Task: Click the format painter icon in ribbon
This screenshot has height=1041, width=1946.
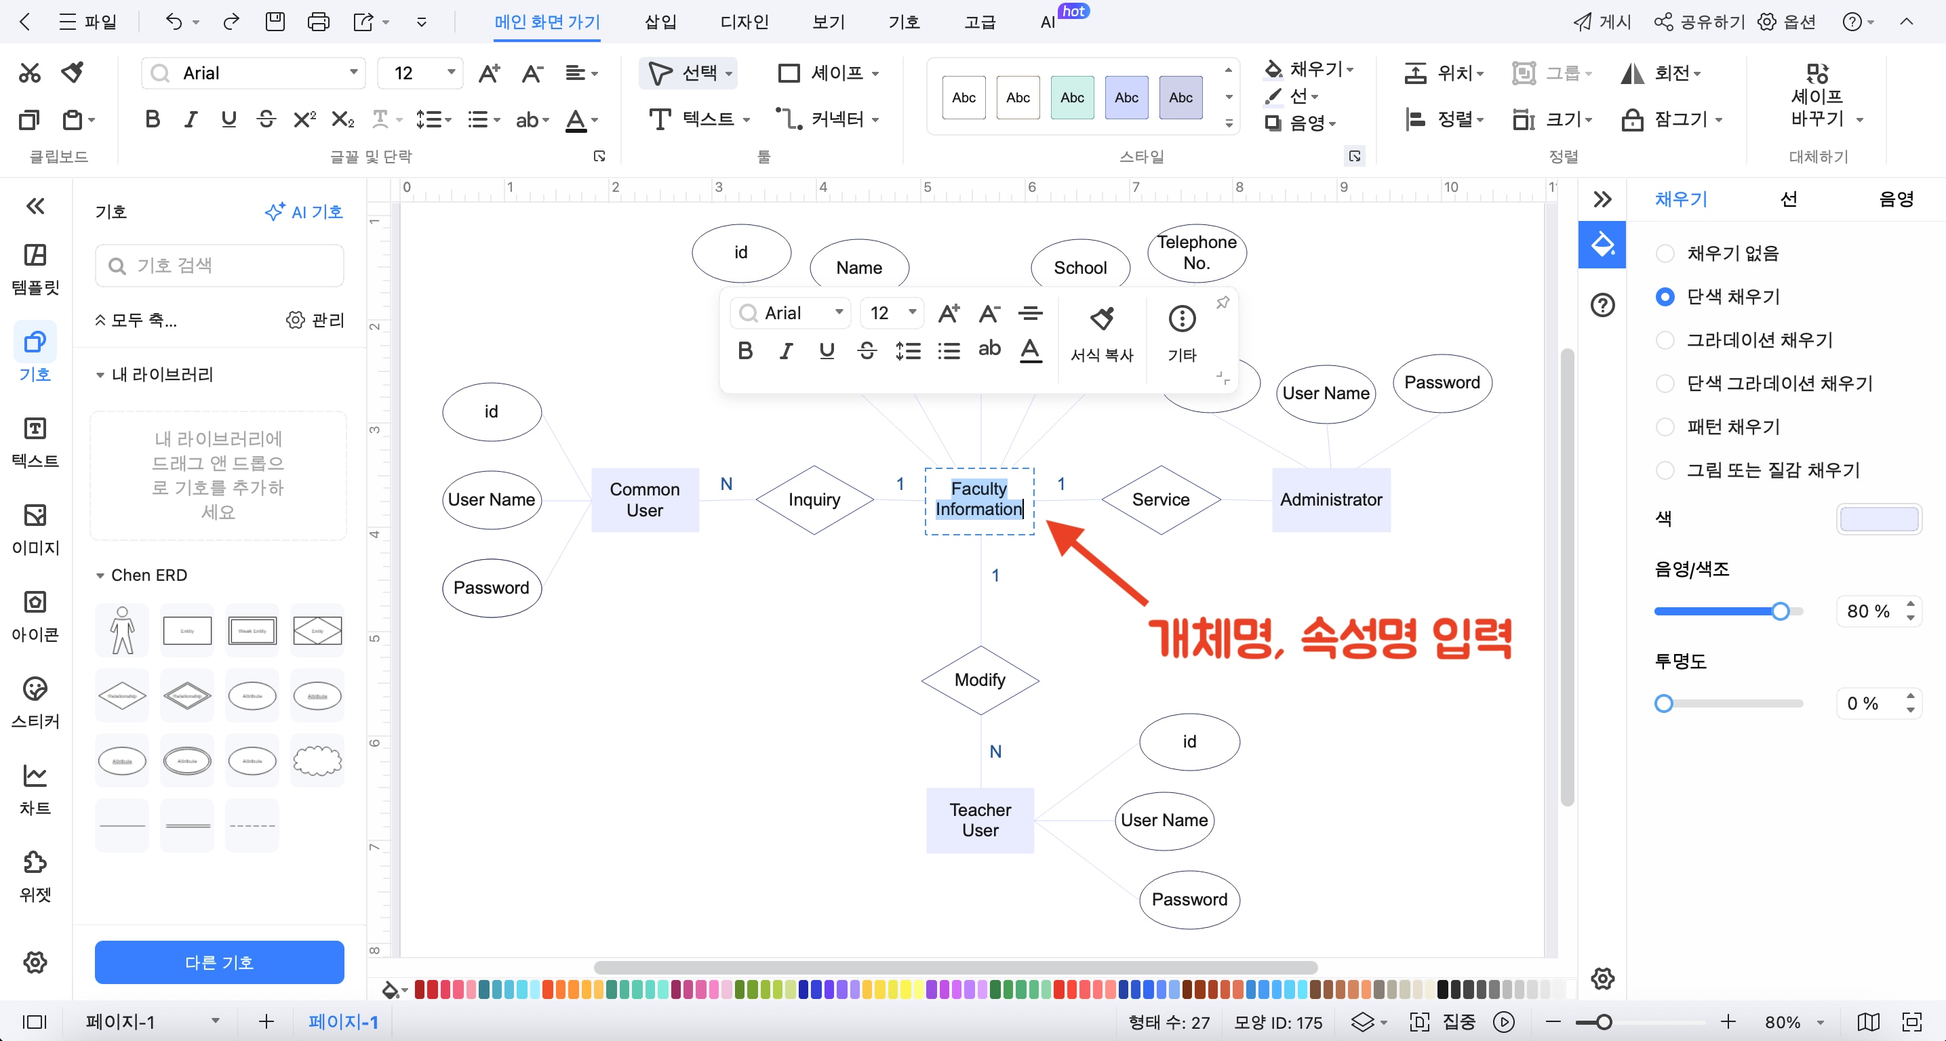Action: (x=73, y=73)
